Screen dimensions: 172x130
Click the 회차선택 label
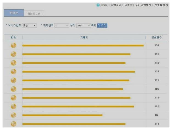[x=48, y=26]
